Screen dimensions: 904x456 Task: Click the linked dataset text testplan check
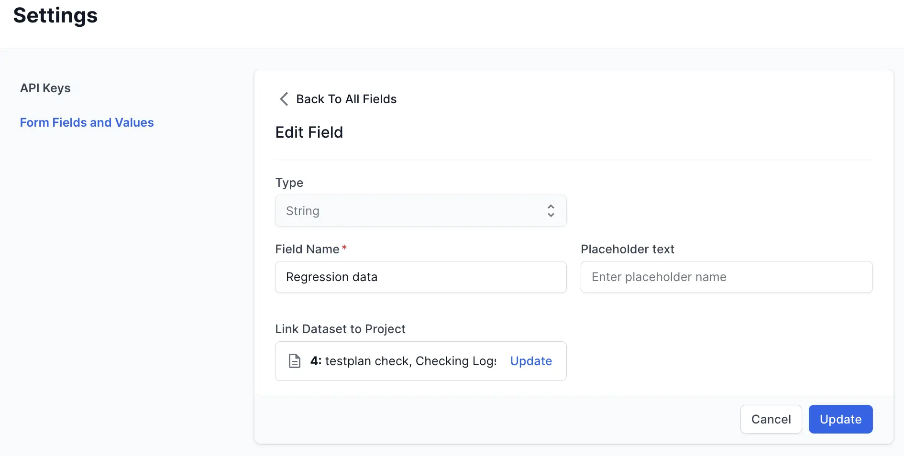tap(403, 361)
